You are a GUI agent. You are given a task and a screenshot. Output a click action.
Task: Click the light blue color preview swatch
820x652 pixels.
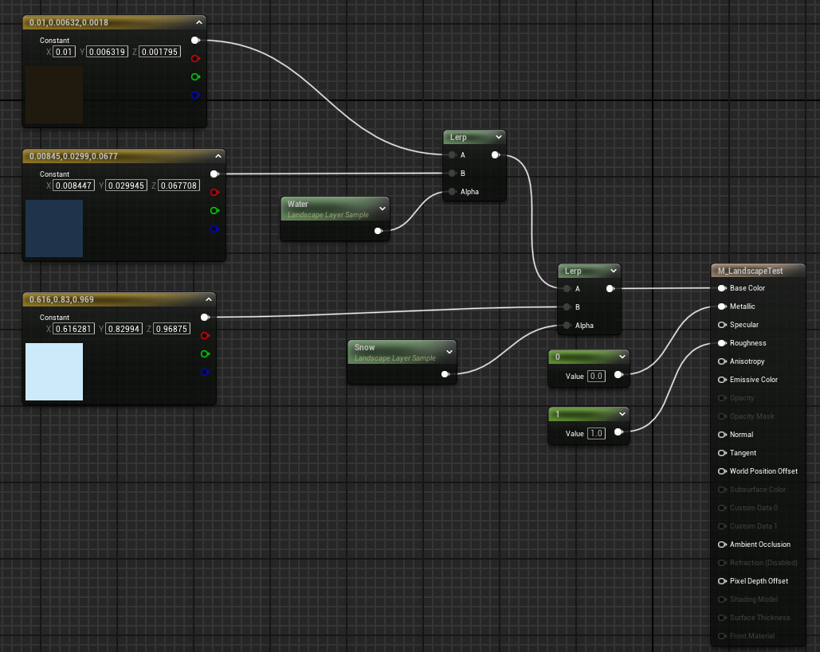[54, 372]
